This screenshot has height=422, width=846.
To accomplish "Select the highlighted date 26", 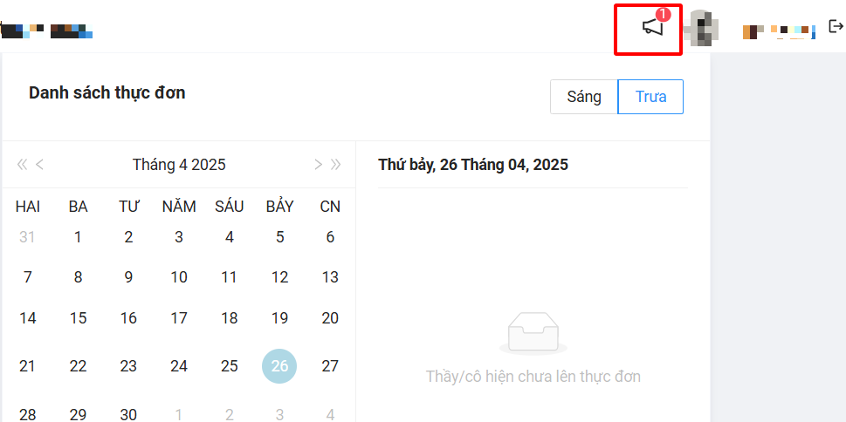I will 279,366.
